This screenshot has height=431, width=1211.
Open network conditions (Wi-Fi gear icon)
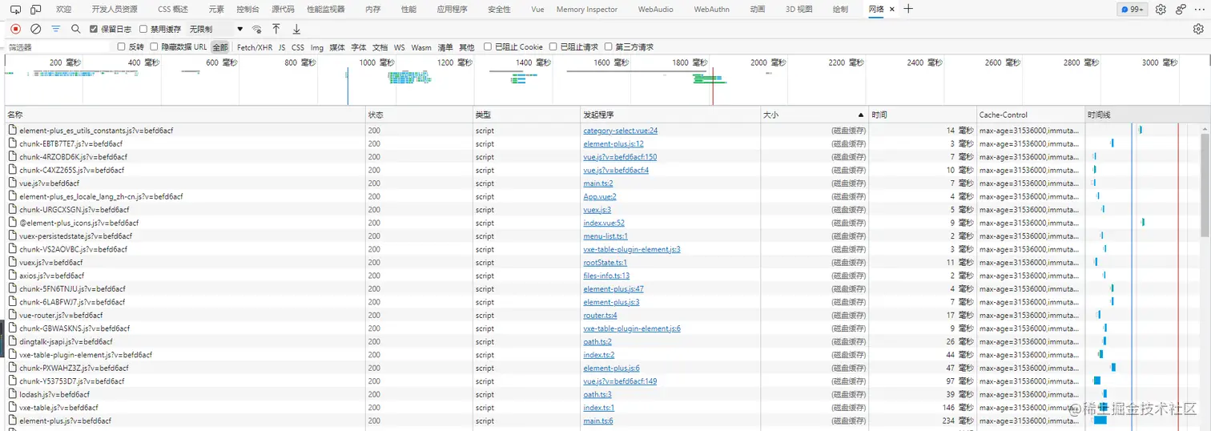[x=256, y=29]
